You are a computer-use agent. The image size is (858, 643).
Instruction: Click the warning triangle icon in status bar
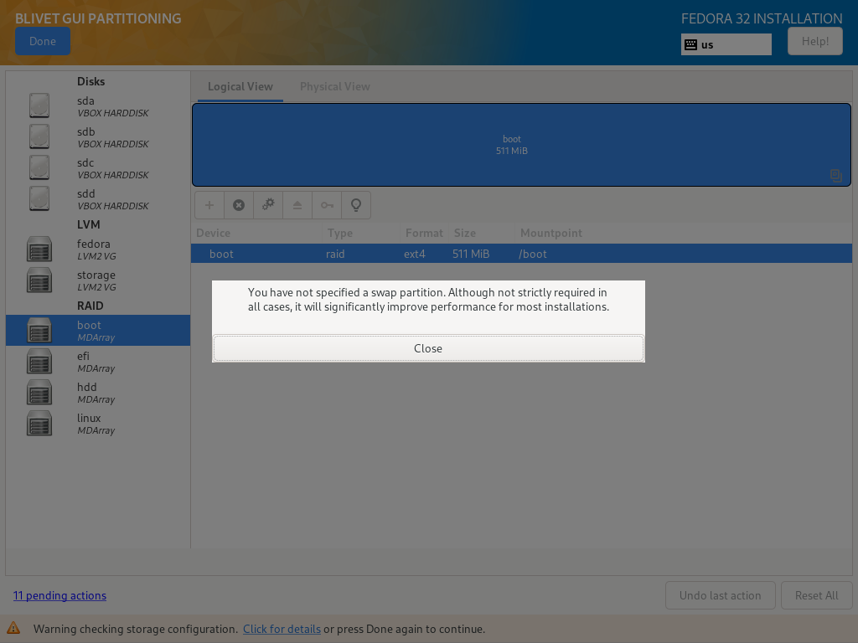(x=13, y=628)
